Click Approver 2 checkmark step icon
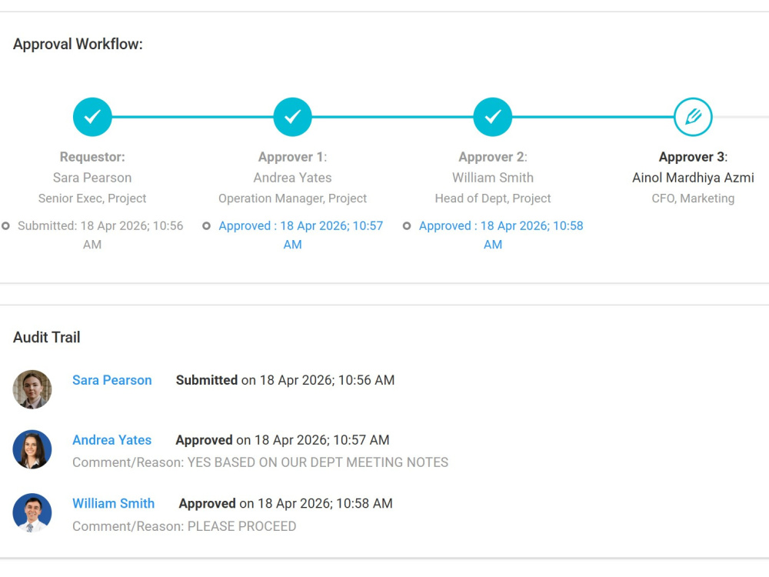Screen dimensions: 769x577 492,117
